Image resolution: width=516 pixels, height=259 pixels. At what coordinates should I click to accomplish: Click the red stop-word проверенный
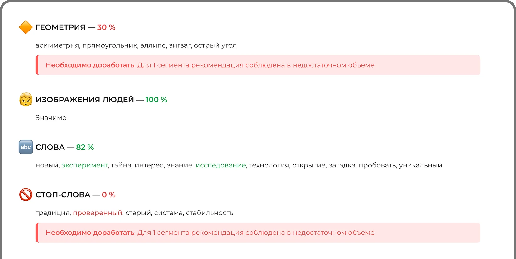pyautogui.click(x=97, y=213)
